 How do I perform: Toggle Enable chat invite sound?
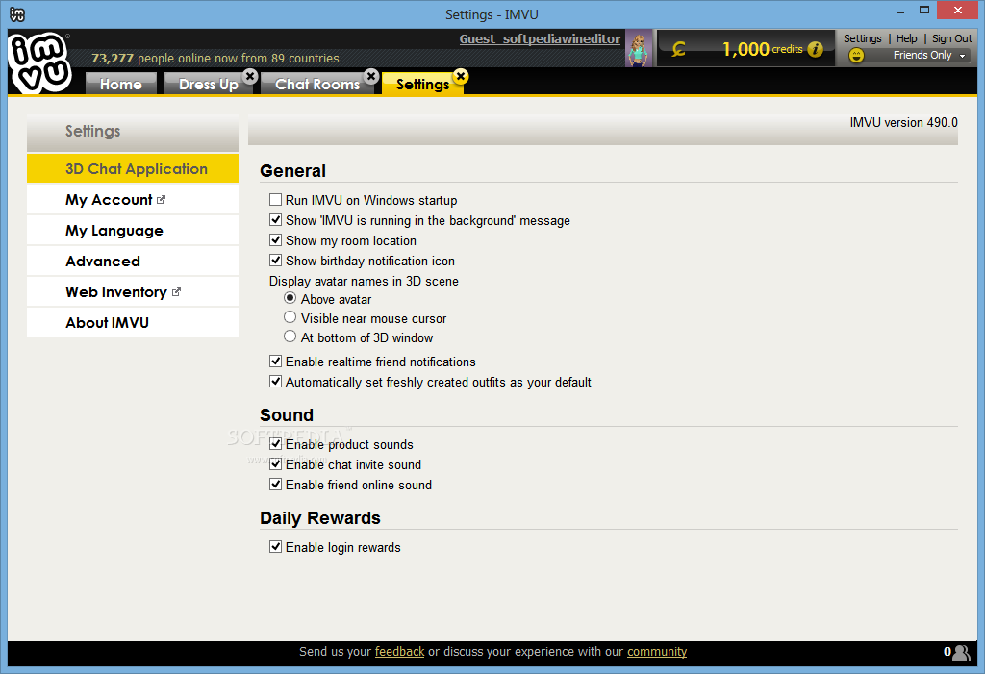(275, 464)
